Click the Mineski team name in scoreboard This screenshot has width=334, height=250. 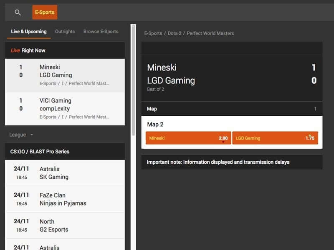point(162,67)
